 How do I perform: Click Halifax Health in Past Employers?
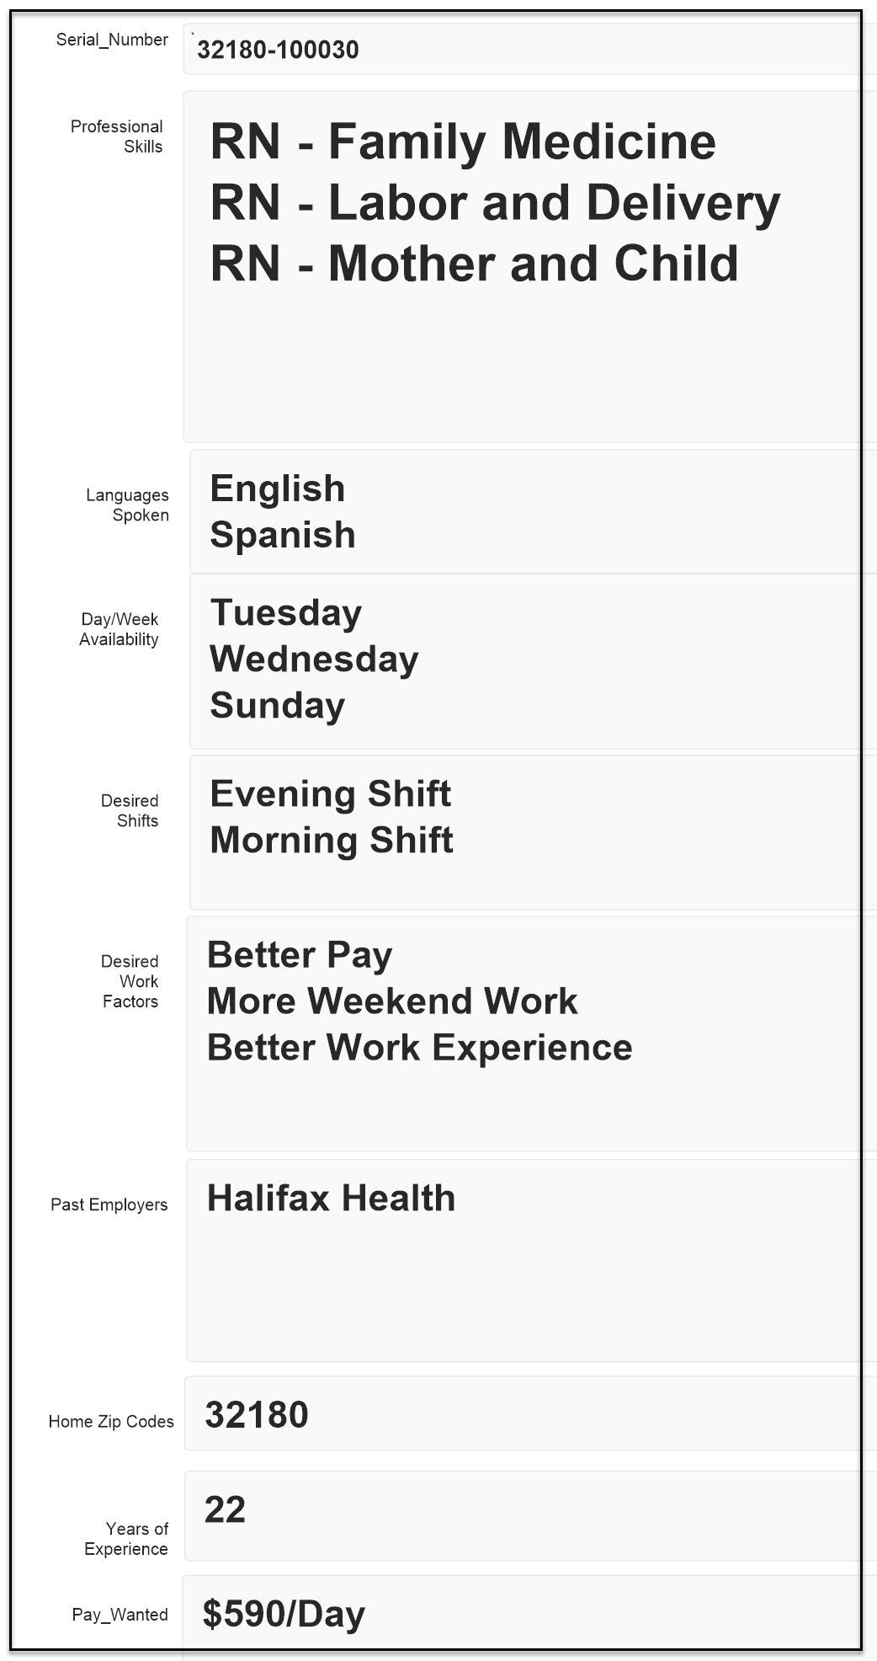[331, 1198]
